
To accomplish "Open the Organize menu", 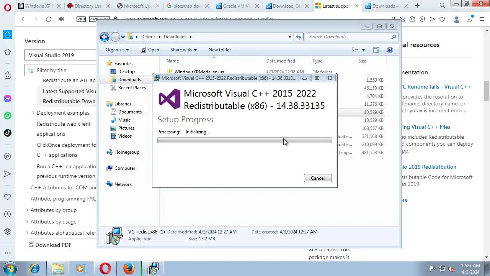I will pos(117,50).
